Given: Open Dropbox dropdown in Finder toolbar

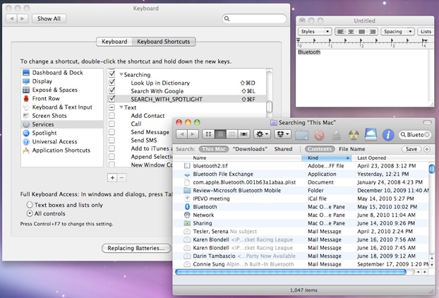Looking at the screenshot, I should (x=282, y=134).
